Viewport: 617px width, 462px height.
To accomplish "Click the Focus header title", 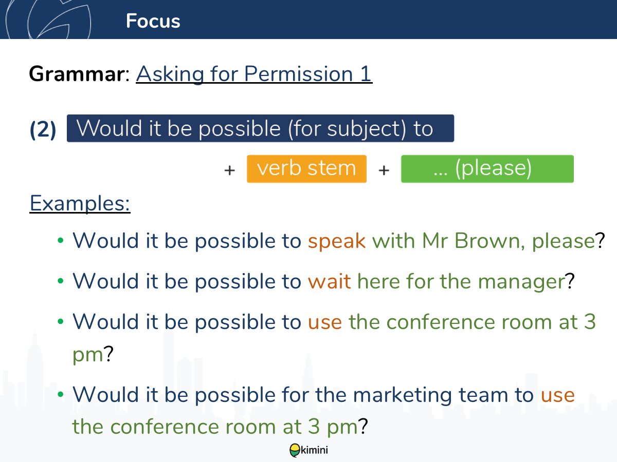I will [x=153, y=21].
